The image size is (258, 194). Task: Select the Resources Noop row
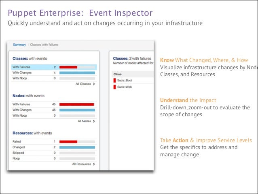54,158
